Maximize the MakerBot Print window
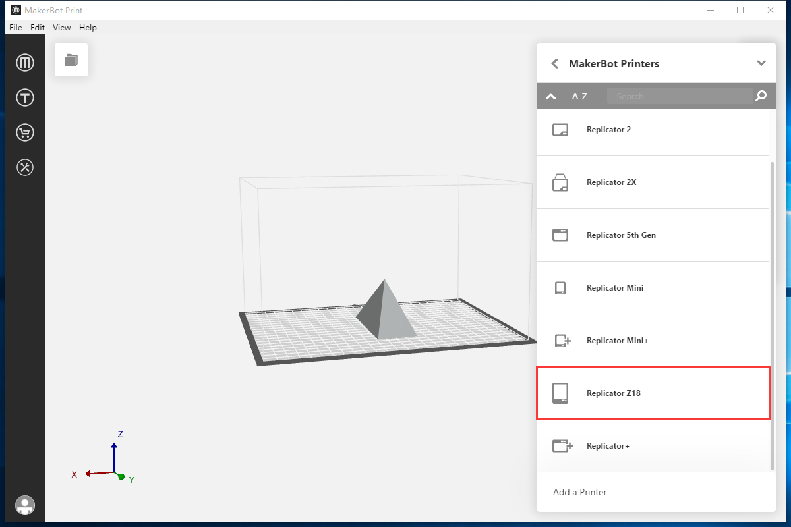791x527 pixels. 740,11
